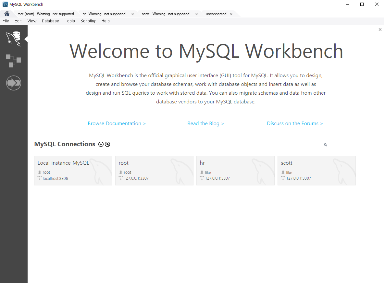Open the Edit menu
Screen dimensions: 385x283
click(x=18, y=21)
